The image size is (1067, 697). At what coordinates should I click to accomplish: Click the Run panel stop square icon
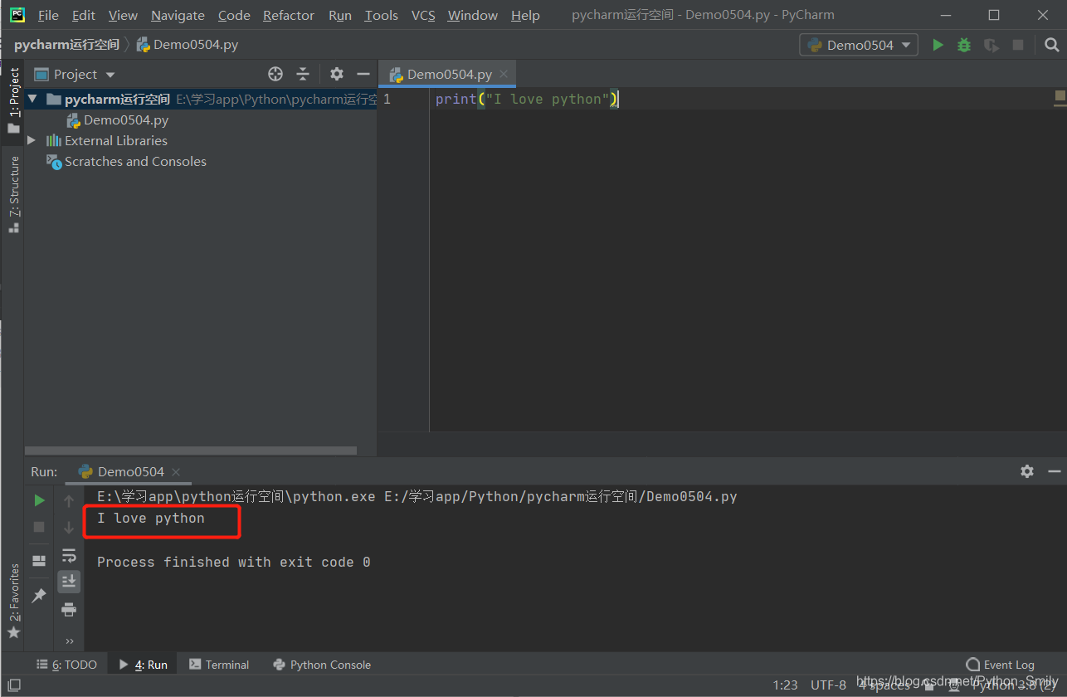pos(39,527)
